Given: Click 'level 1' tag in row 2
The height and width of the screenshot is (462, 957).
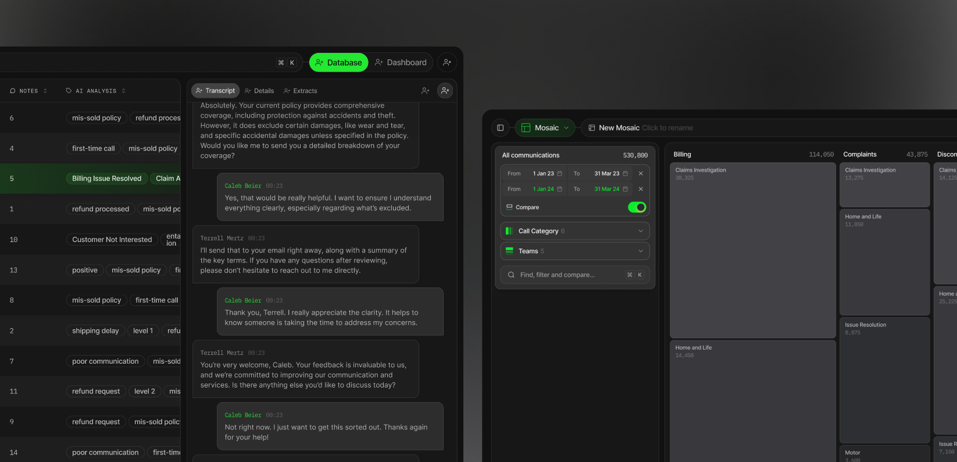Looking at the screenshot, I should (143, 330).
